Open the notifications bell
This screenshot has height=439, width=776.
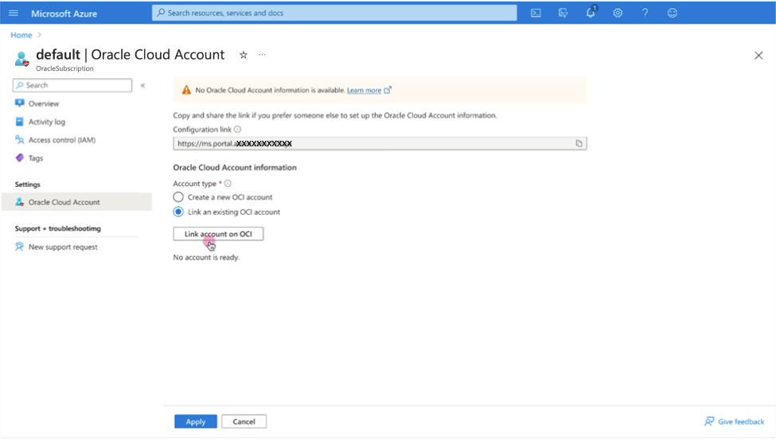pyautogui.click(x=591, y=13)
